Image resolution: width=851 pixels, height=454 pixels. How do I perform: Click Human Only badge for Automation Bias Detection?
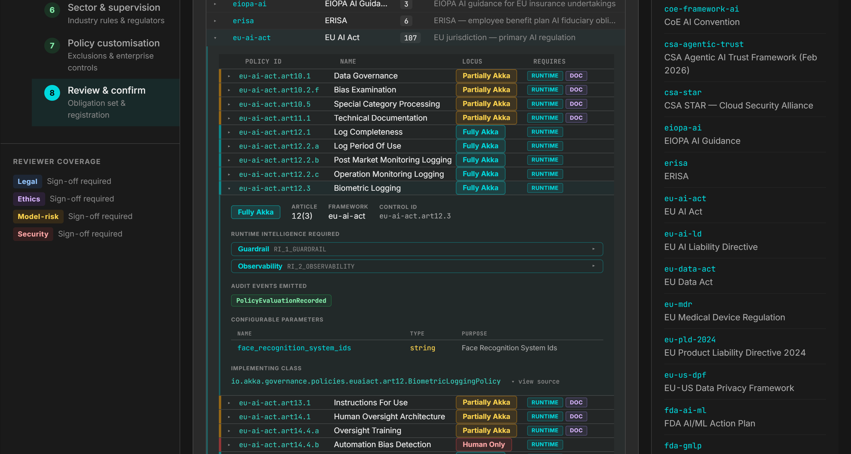(x=483, y=444)
